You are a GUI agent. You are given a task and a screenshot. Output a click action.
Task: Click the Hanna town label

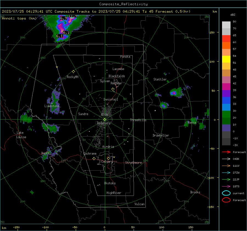click(192, 123)
